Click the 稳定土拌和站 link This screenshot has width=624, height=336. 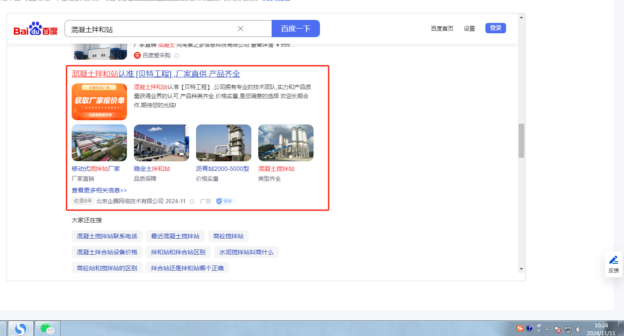point(152,169)
